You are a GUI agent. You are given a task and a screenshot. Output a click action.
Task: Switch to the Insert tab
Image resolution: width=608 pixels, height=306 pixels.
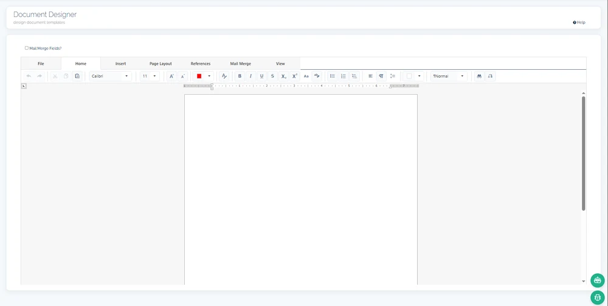pos(120,64)
